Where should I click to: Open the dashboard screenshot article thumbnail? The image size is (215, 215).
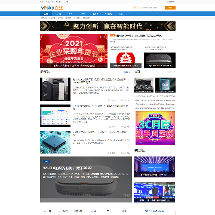click(x=55, y=116)
